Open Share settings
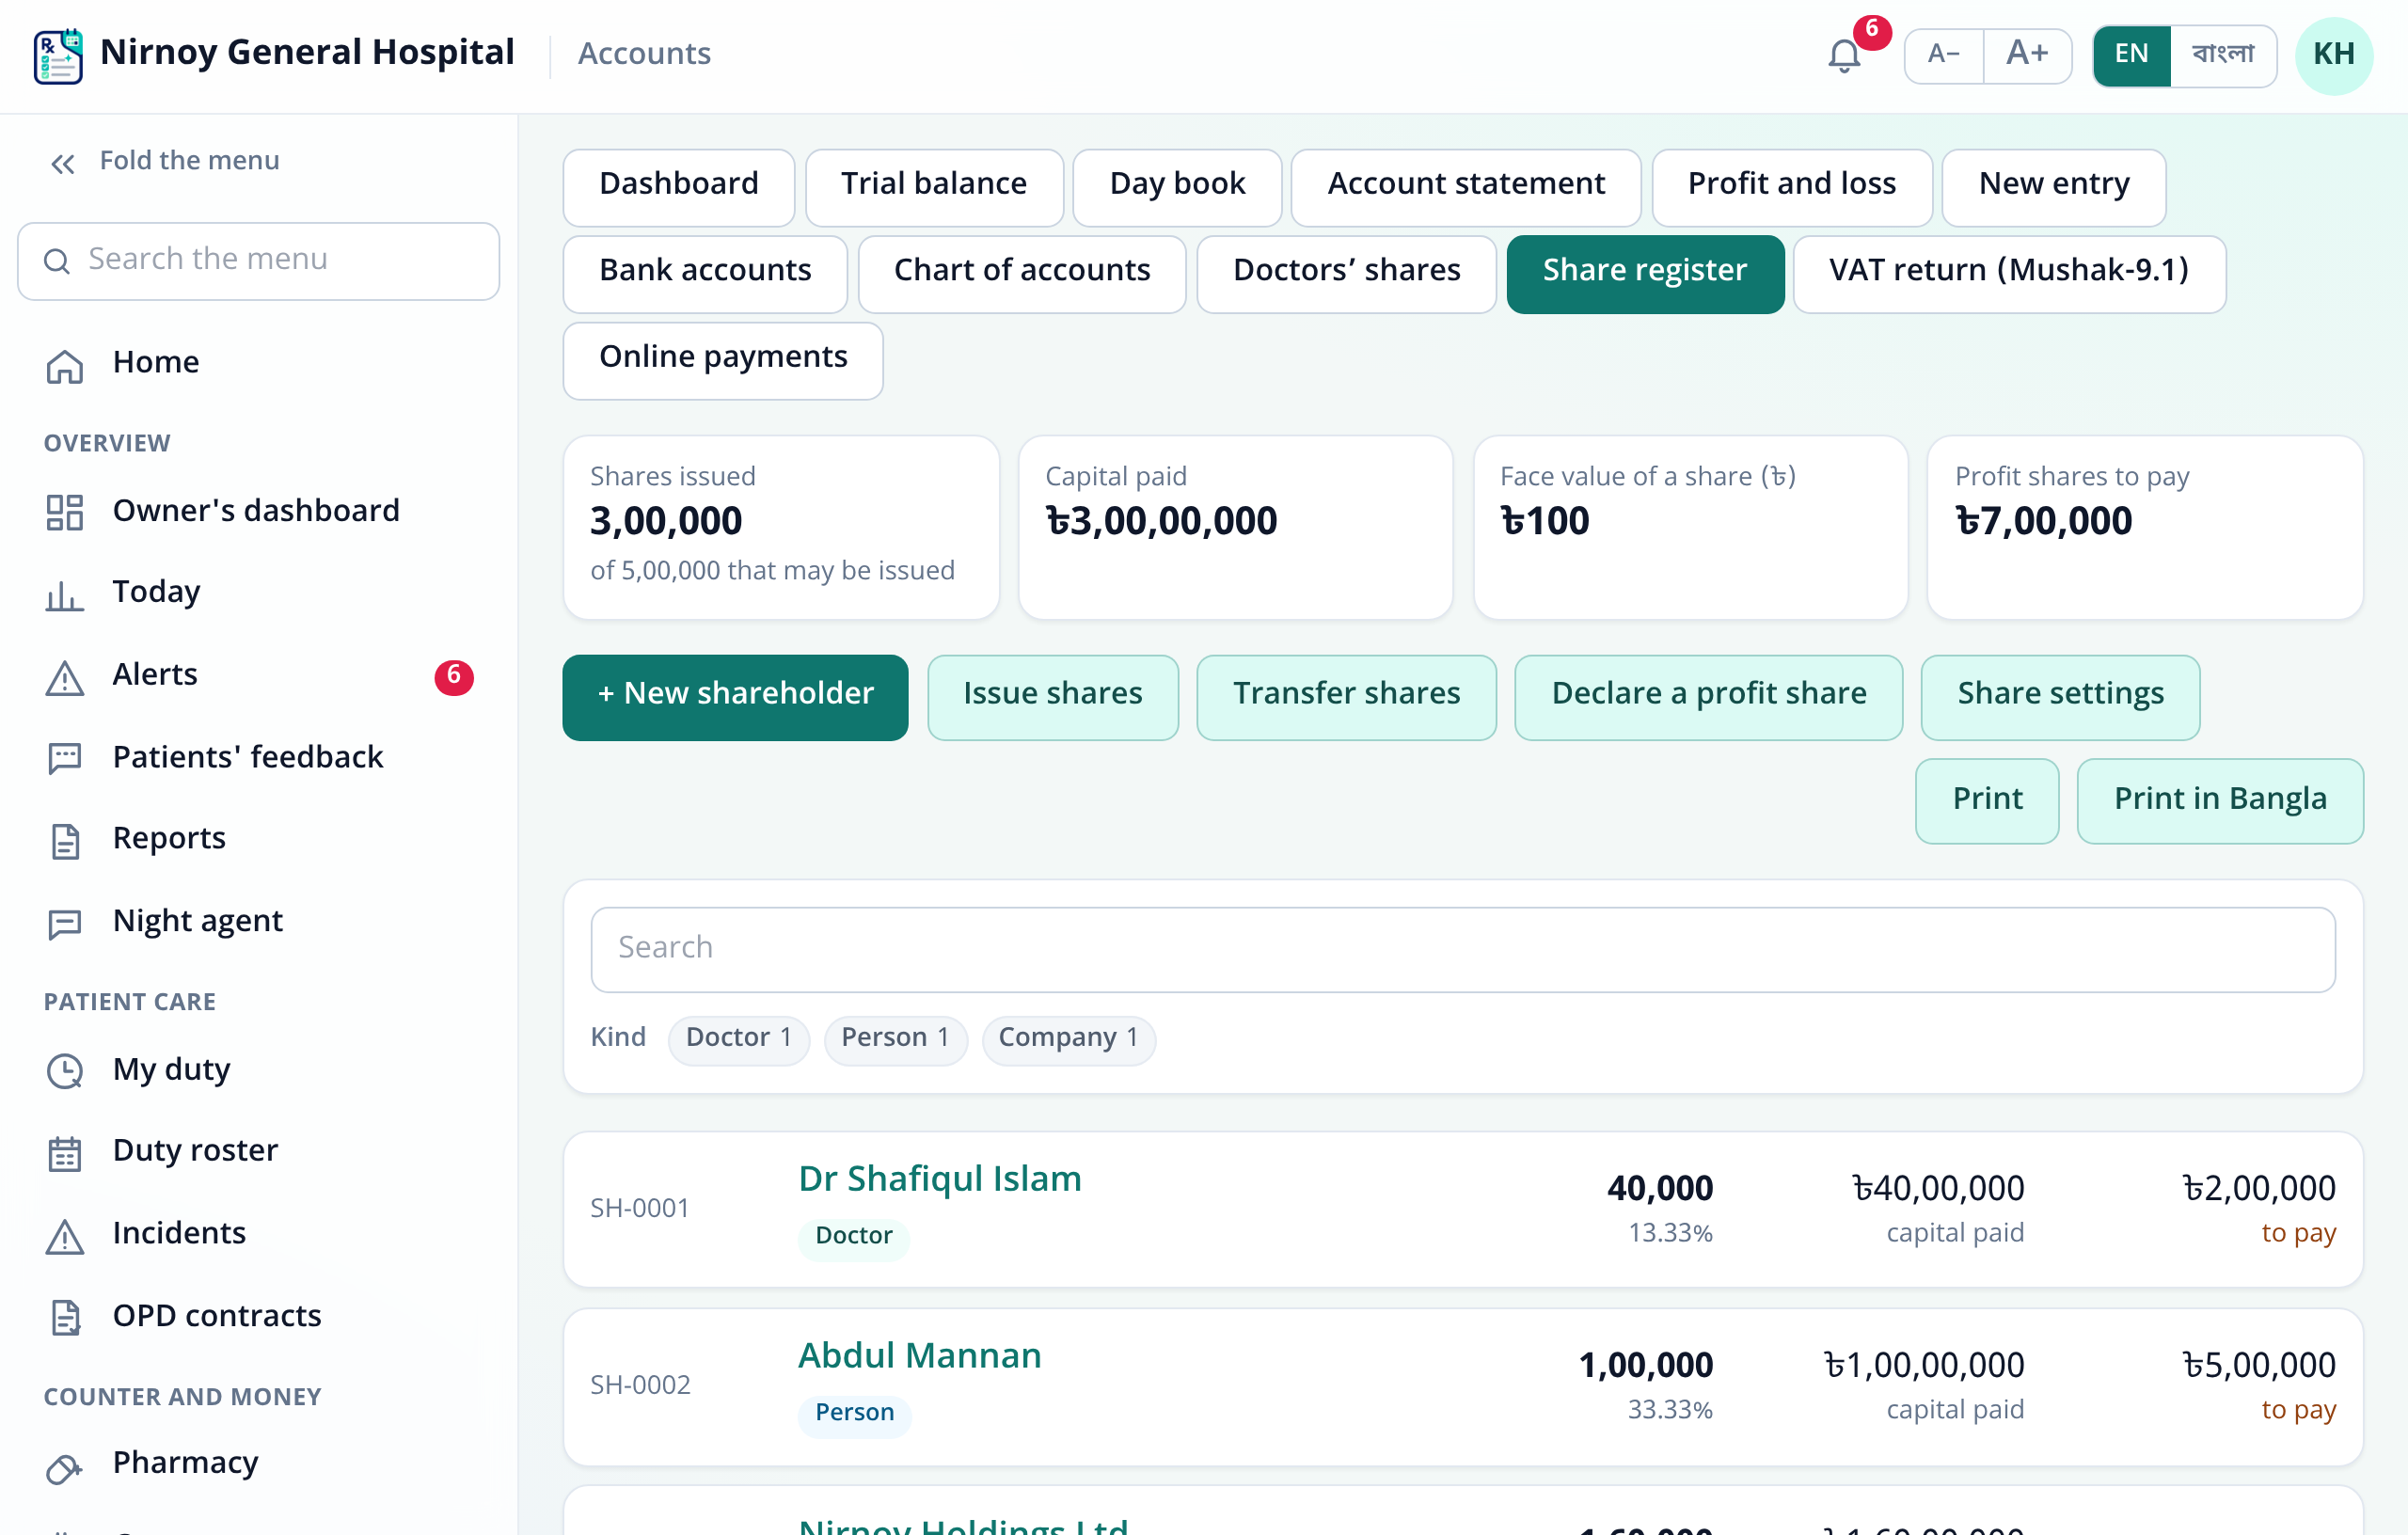The image size is (2408, 1535). click(2059, 696)
